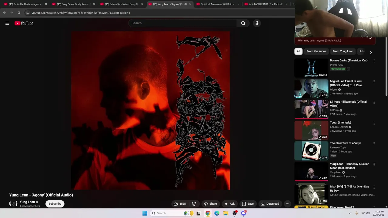Reload the current page
Screen dimensions: 388x218
(x=19, y=13)
